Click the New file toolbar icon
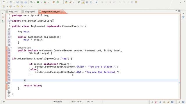Image resolution: width=186 pixels, height=104 pixels. (x=4, y=2)
